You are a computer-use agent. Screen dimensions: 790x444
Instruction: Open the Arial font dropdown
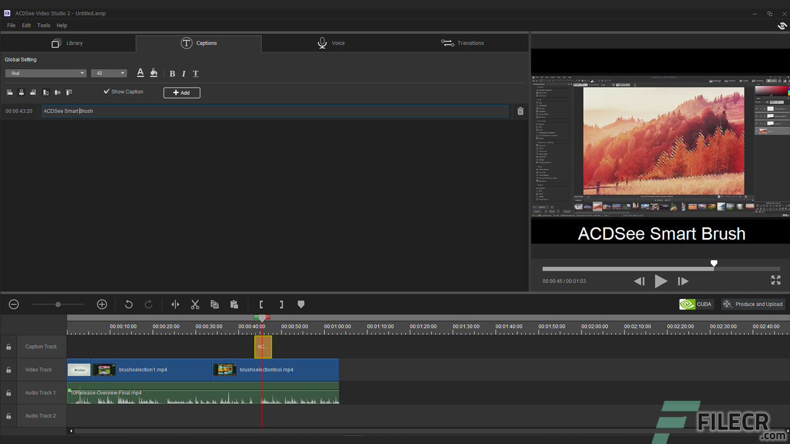[46, 73]
